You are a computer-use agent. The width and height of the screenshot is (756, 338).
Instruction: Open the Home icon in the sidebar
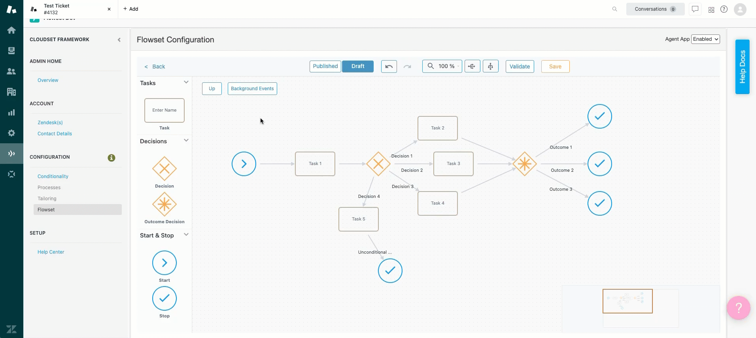pyautogui.click(x=11, y=30)
